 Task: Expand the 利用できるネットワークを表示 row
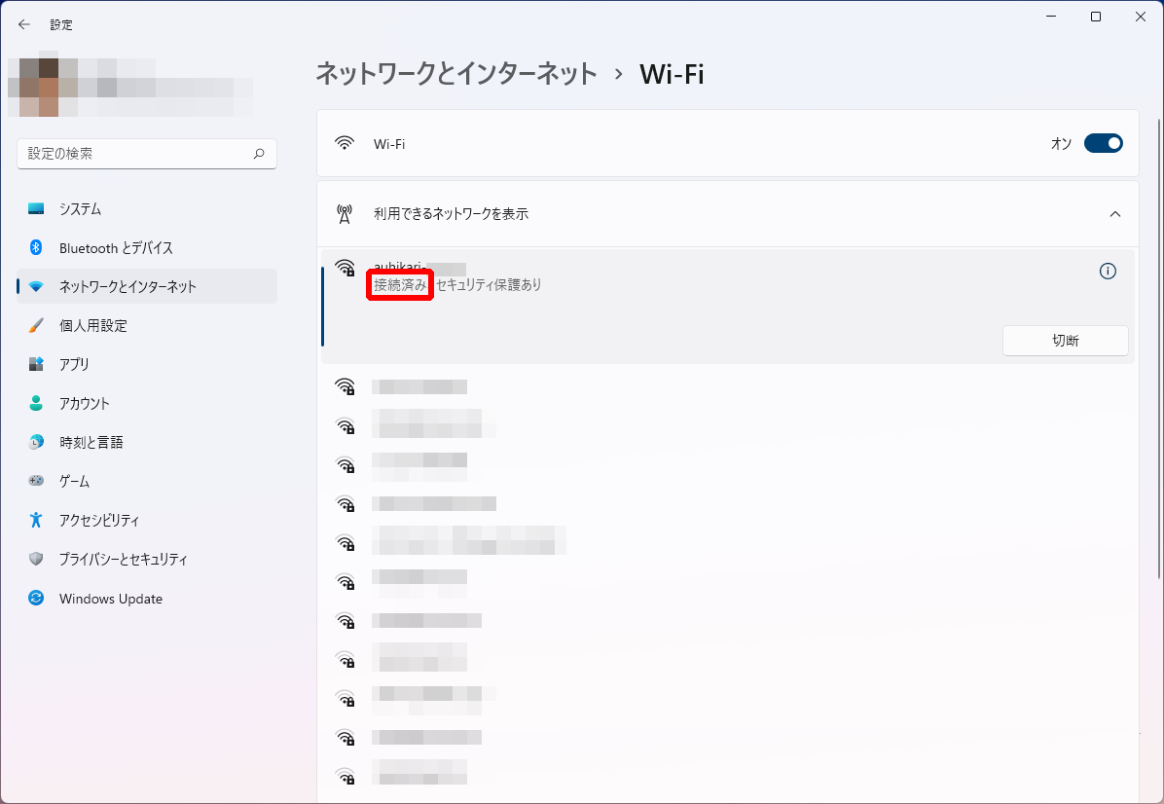(x=451, y=214)
